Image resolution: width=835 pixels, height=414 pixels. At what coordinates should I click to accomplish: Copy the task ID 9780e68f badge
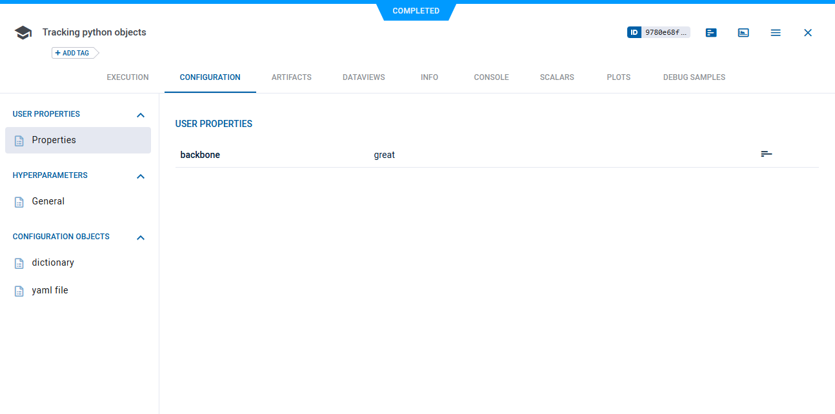[658, 32]
